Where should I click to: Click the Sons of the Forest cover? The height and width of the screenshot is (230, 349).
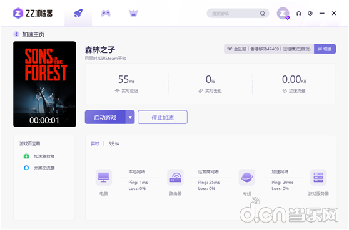44,84
